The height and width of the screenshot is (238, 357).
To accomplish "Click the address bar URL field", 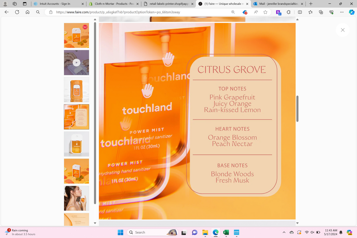I will coord(143,12).
